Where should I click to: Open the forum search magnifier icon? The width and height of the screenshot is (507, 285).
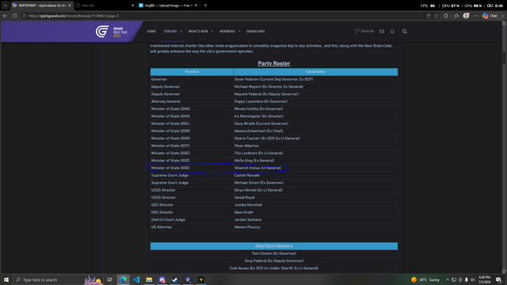tap(405, 32)
